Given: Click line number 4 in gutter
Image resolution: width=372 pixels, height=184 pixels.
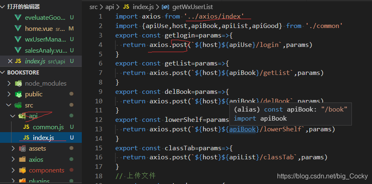Looking at the screenshot, I should click(100, 45).
